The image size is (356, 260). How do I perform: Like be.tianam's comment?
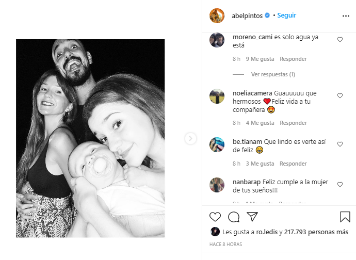[339, 144]
